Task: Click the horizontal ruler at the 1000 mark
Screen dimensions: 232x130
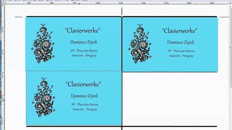Action: pyautogui.click(x=98, y=3)
